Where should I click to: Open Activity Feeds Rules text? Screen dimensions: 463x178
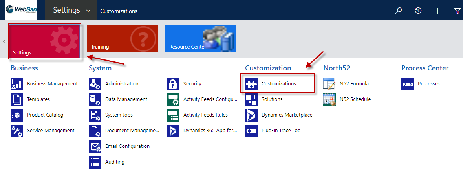(x=205, y=115)
